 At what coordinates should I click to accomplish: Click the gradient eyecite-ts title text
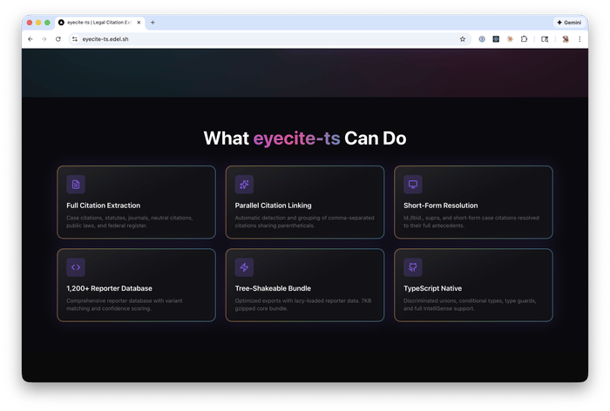(x=296, y=138)
